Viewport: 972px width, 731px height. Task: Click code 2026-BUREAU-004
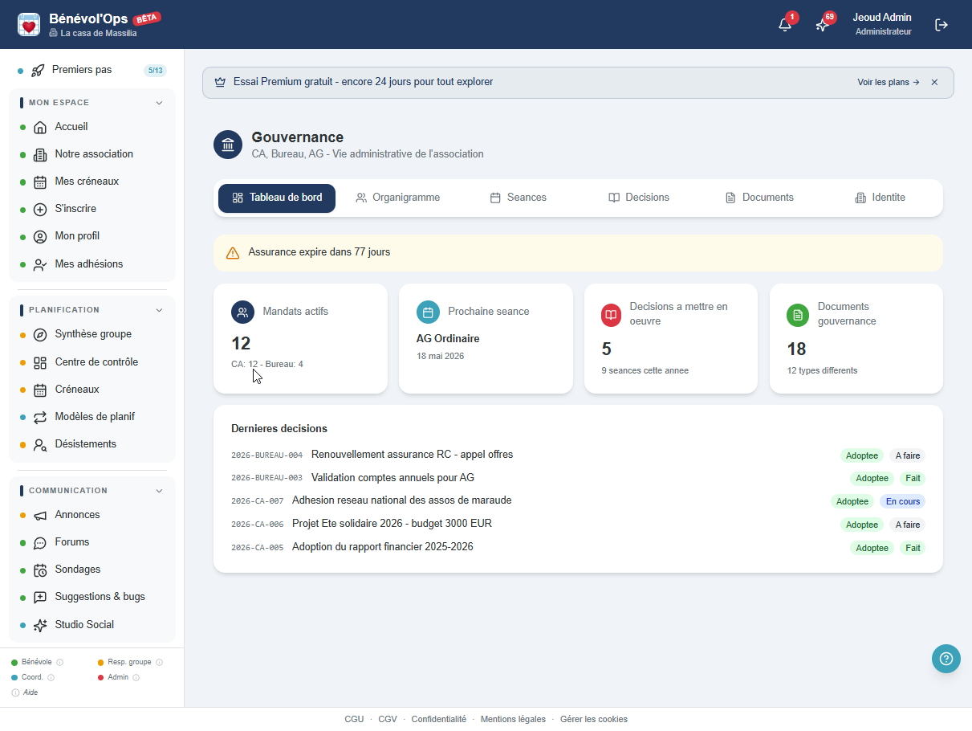pos(266,455)
